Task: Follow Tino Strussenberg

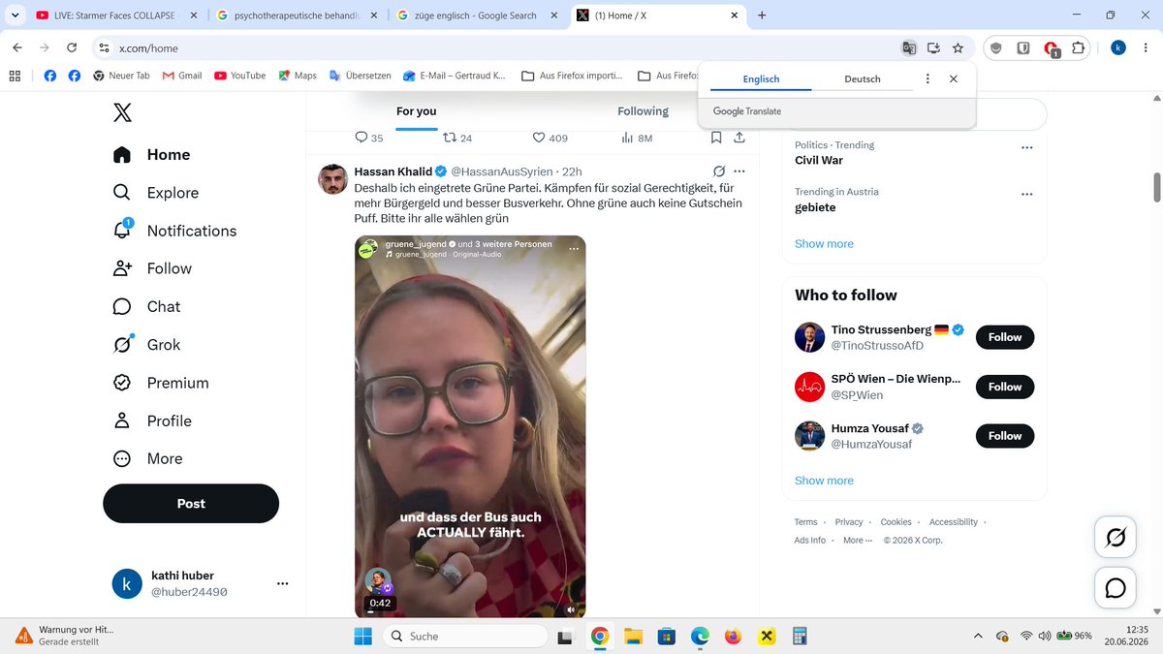Action: point(1005,337)
